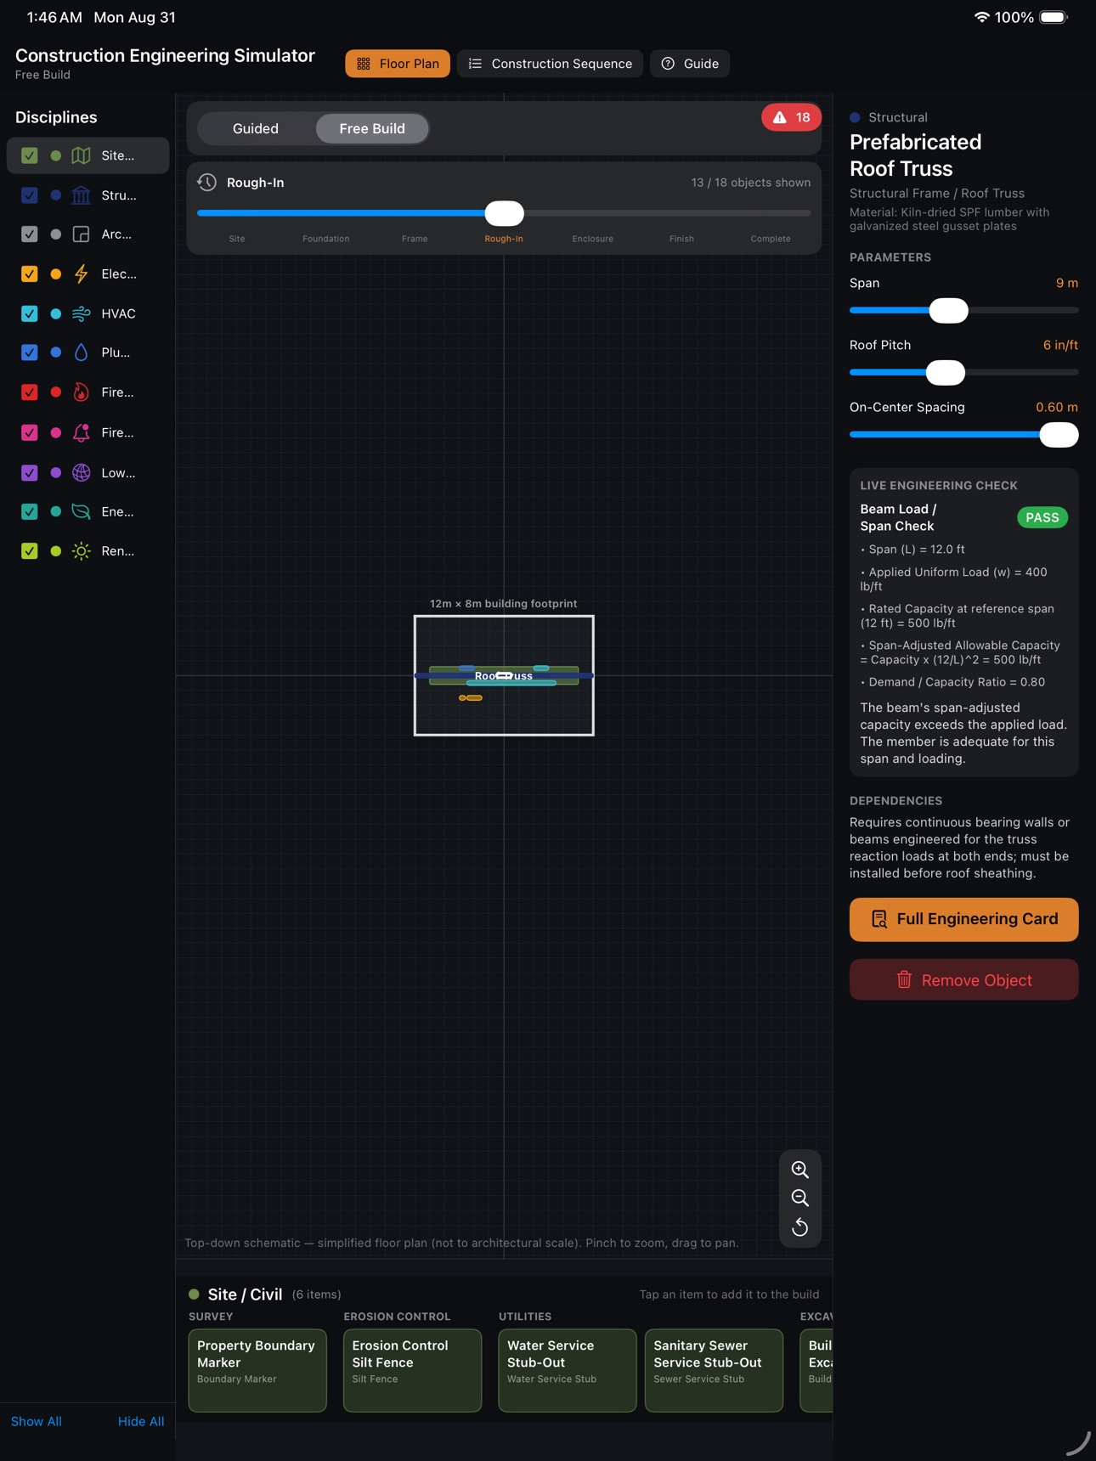Select the Free Build mode segment
1096x1461 pixels.
coord(372,128)
